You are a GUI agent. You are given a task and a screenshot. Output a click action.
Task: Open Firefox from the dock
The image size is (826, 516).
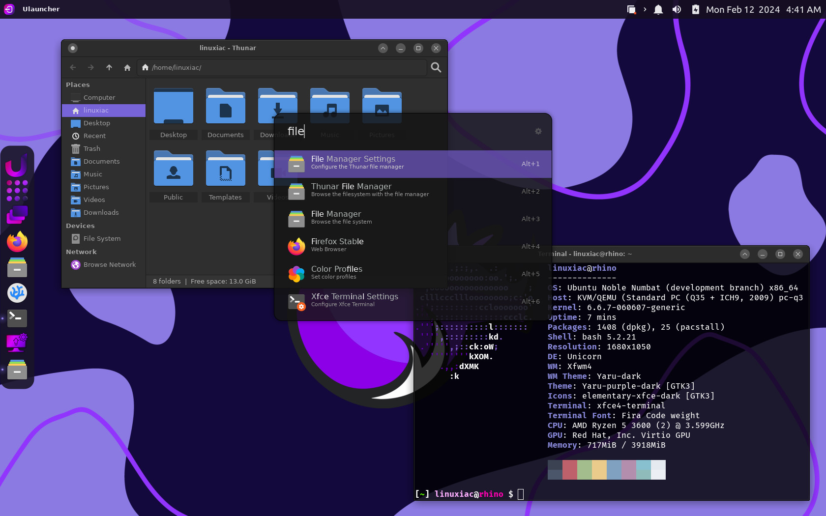tap(17, 241)
